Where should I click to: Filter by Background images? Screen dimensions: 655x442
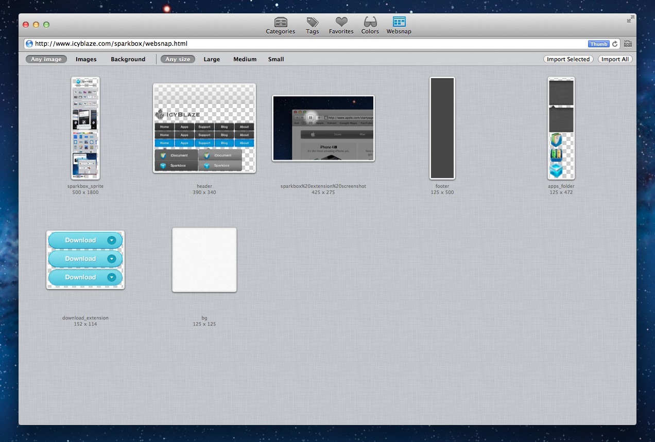point(128,59)
